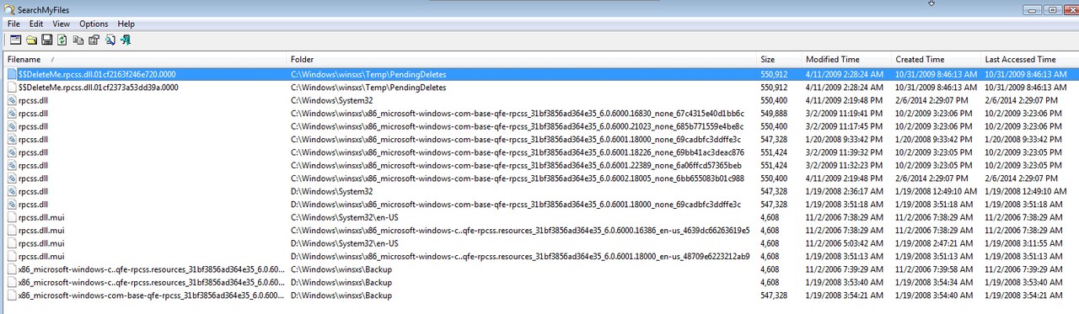Click the open folder toolbar icon
Viewport: 1079px width, 314px height.
pyautogui.click(x=31, y=40)
